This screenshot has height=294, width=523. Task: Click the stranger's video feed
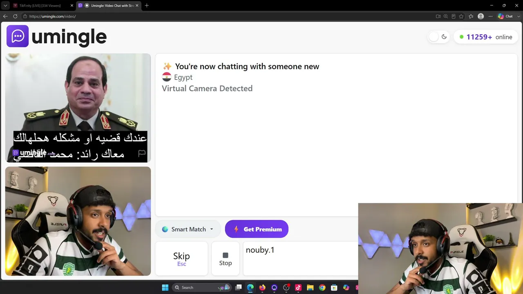pyautogui.click(x=78, y=108)
